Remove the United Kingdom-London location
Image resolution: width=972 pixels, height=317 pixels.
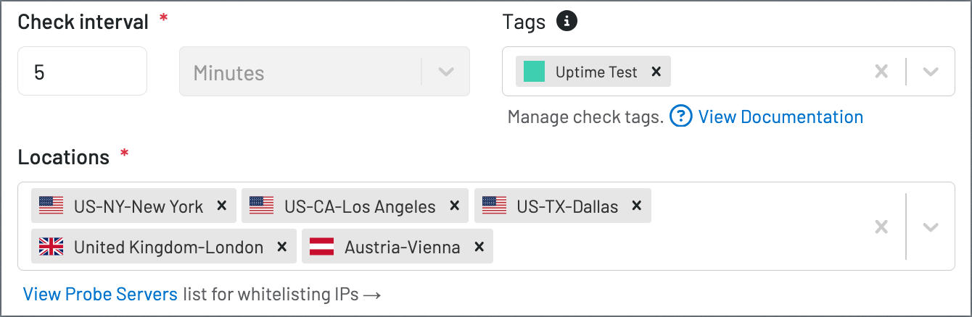pyautogui.click(x=282, y=247)
